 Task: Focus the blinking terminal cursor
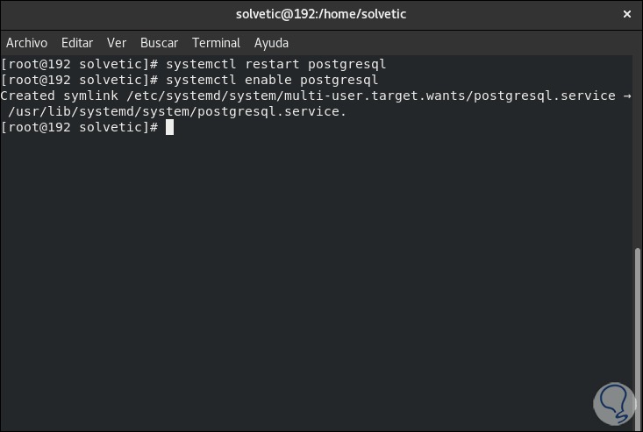tap(170, 127)
